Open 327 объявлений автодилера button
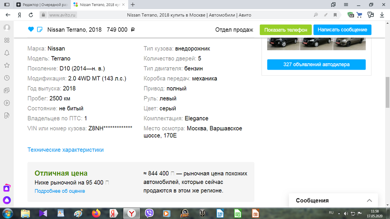The image size is (390, 219). (316, 65)
